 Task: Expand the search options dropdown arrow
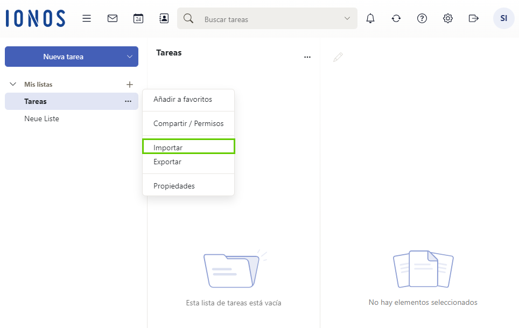[x=347, y=18]
